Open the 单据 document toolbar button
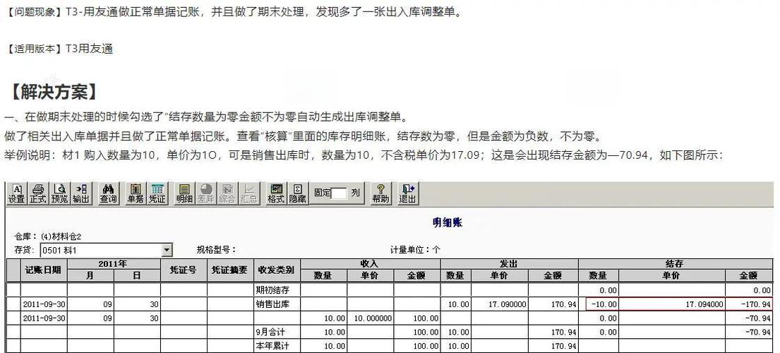780x353 pixels. (136, 193)
